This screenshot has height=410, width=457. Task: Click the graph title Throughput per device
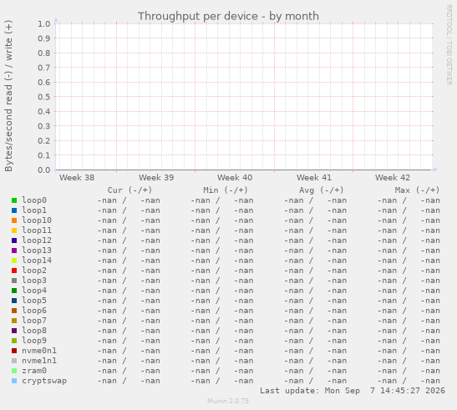click(x=229, y=17)
